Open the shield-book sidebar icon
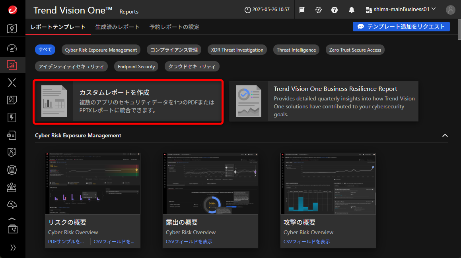Viewport: 461px width, 258px height. (12, 100)
